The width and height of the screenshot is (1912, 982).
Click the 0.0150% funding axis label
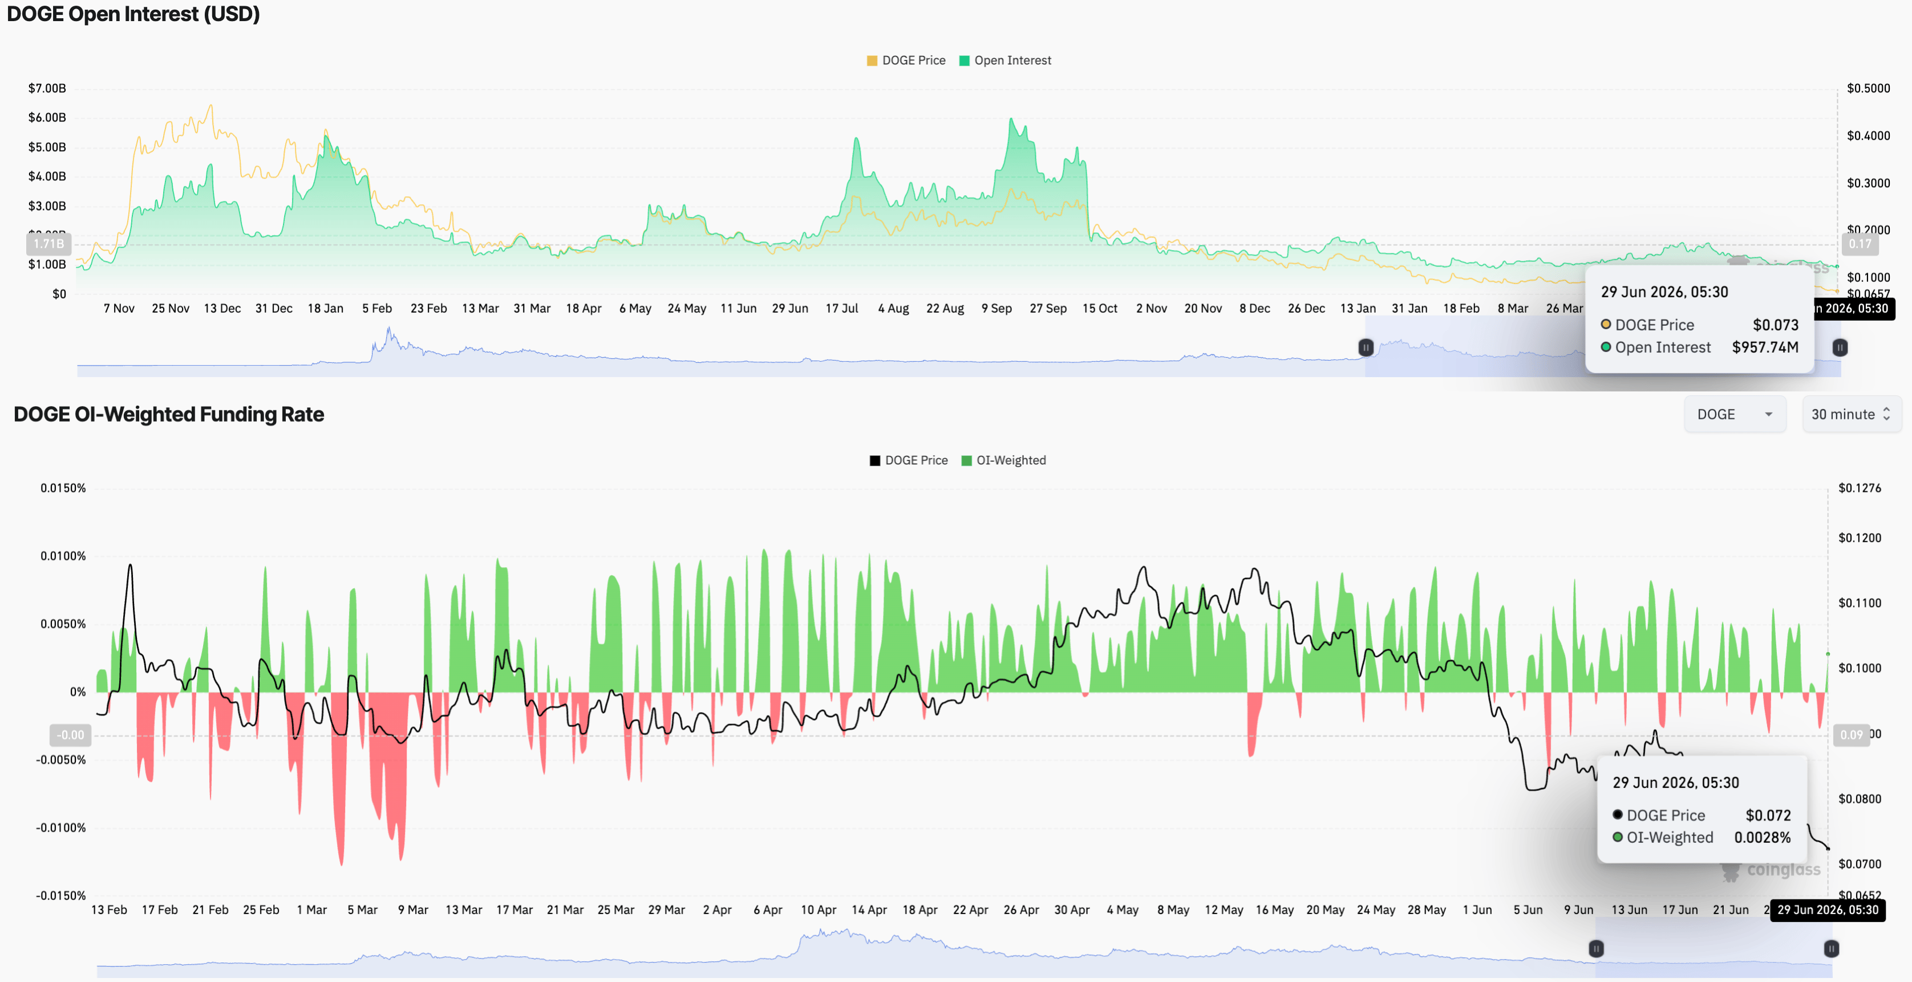63,488
